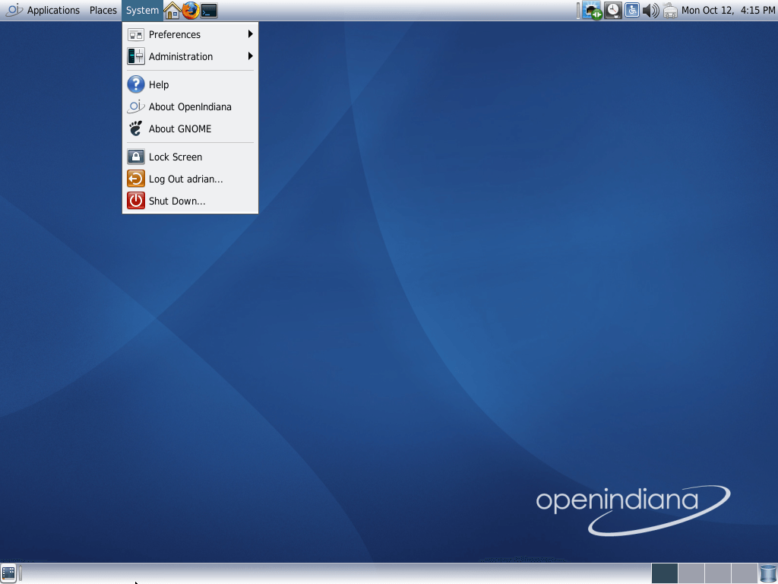Image resolution: width=778 pixels, height=584 pixels.
Task: Expand the Preferences submenu
Action: (x=190, y=34)
